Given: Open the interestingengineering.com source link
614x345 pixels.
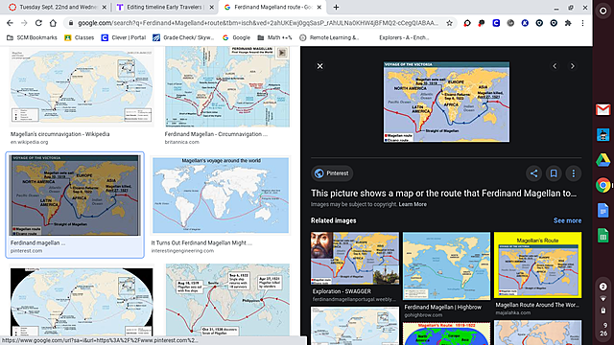Looking at the screenshot, I should (x=182, y=251).
